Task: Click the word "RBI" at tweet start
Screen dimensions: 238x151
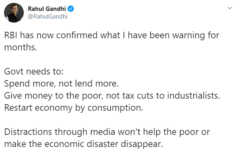Action: pyautogui.click(x=11, y=35)
